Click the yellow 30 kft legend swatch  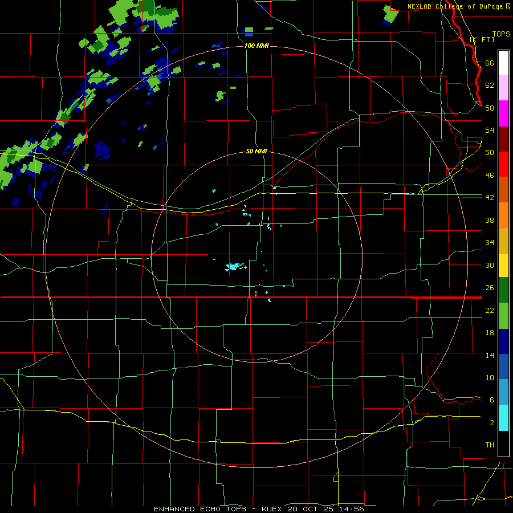[x=503, y=266]
